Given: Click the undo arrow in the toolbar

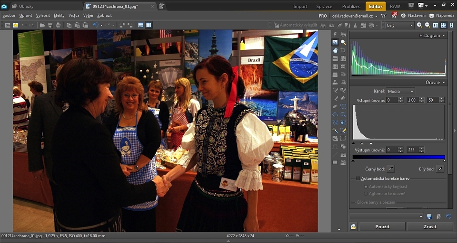Looking at the screenshot, I should (96, 25).
